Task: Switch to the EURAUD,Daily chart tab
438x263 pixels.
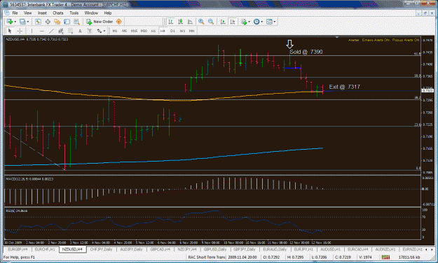Action: click(x=275, y=249)
